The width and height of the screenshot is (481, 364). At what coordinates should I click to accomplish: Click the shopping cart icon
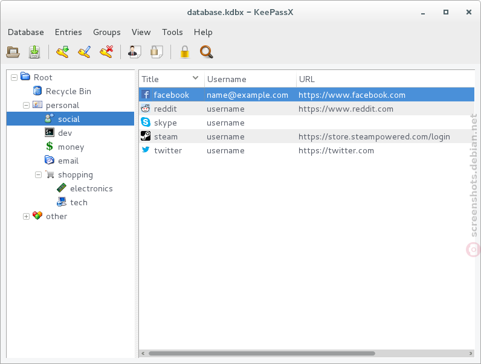pos(50,174)
